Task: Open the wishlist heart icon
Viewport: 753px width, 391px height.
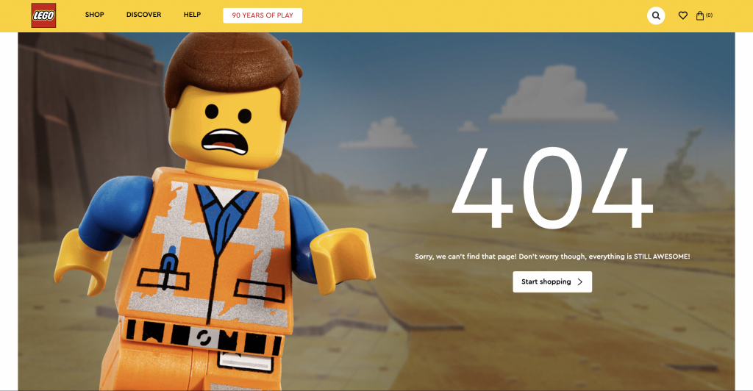Action: click(683, 15)
